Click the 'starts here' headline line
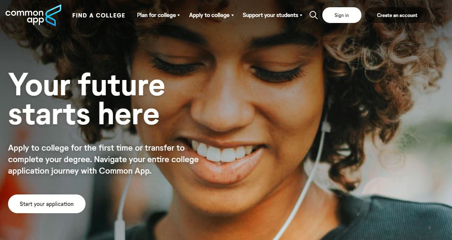The width and height of the screenshot is (452, 240). point(84,113)
